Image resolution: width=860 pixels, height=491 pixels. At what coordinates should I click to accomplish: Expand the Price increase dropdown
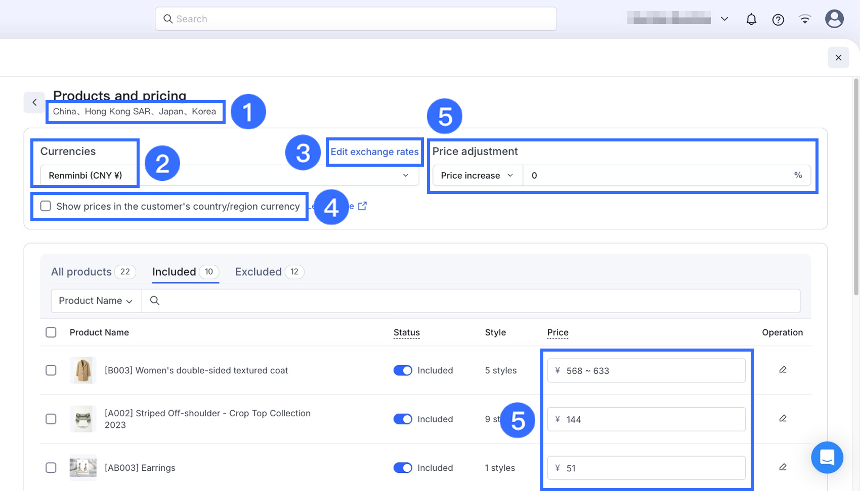click(x=477, y=175)
